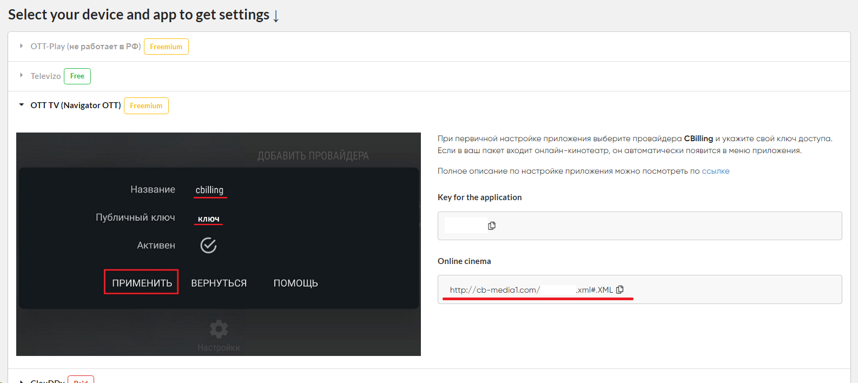This screenshot has width=858, height=383.
Task: Open the ссылке link for the full setup description
Action: click(x=715, y=171)
